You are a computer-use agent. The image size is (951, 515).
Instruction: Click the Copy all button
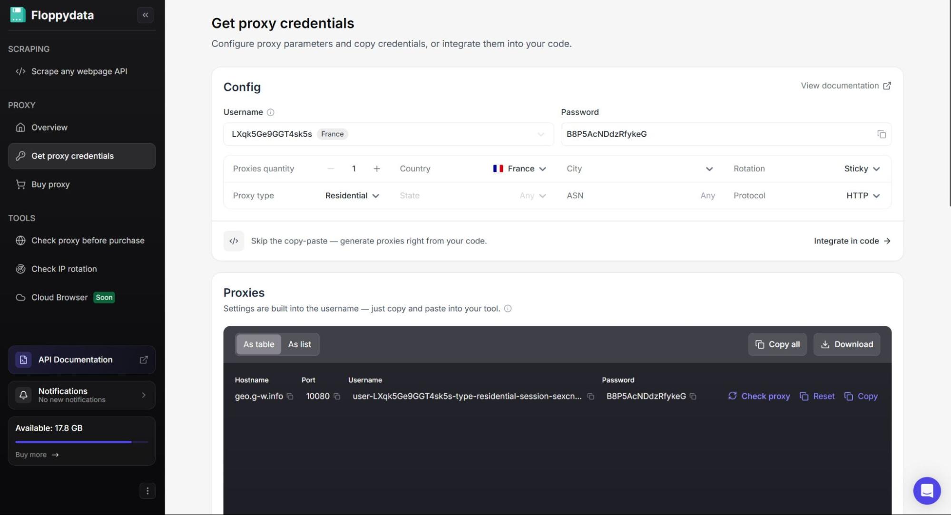point(777,344)
